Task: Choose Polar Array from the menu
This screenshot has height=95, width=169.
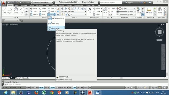Action: click(56, 28)
